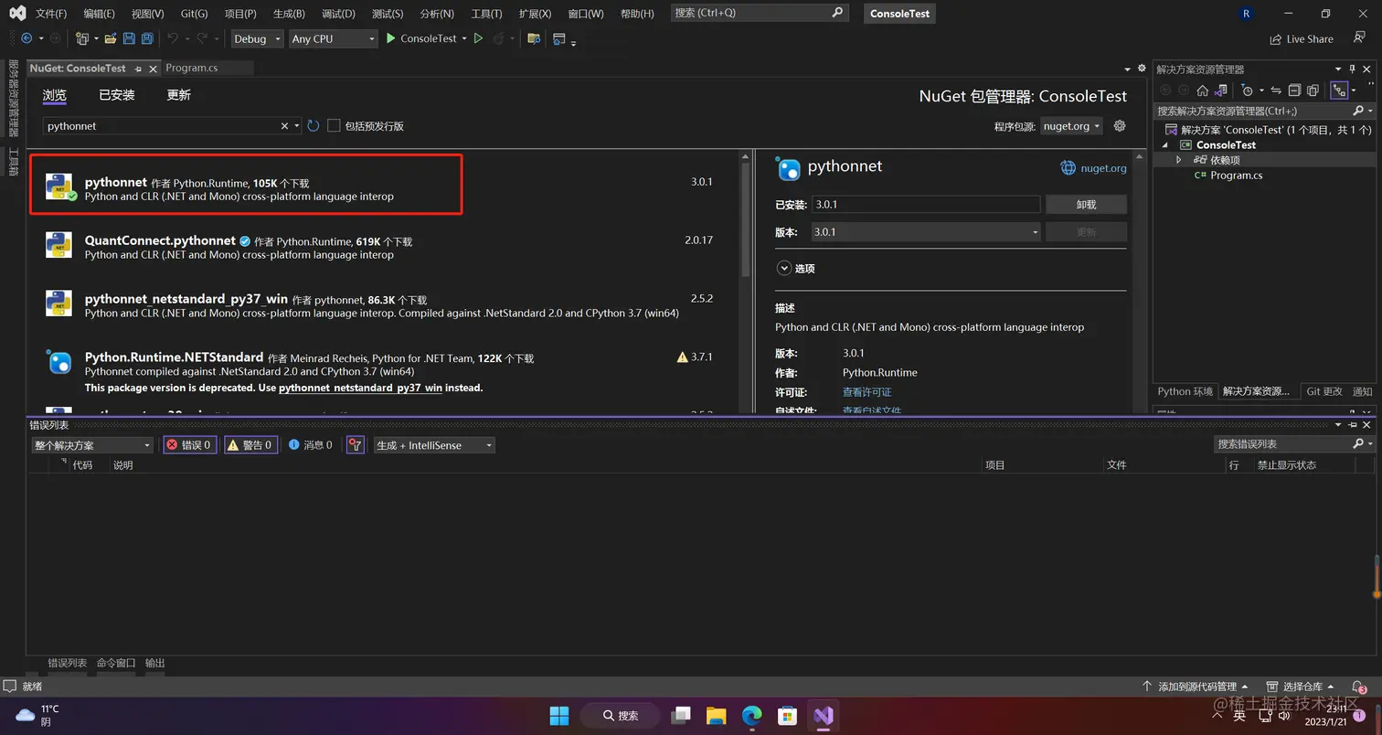Toggle the Warnings 0 filter button
The height and width of the screenshot is (735, 1382).
(250, 445)
